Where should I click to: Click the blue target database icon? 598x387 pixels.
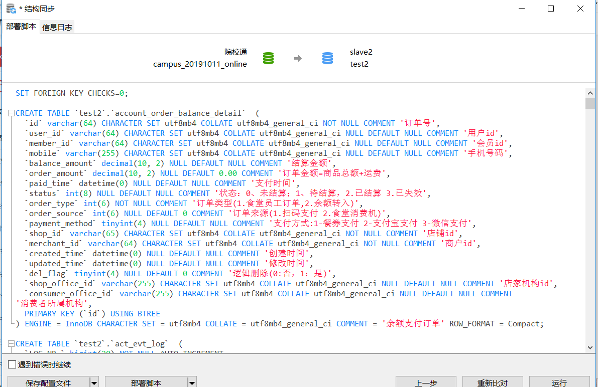coord(327,58)
